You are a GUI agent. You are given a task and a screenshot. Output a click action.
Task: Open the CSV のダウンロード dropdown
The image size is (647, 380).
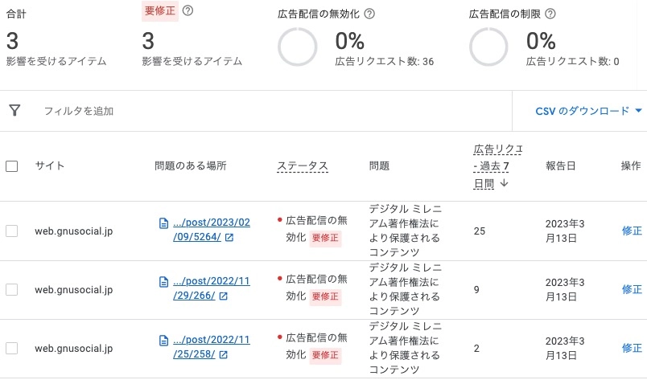590,111
